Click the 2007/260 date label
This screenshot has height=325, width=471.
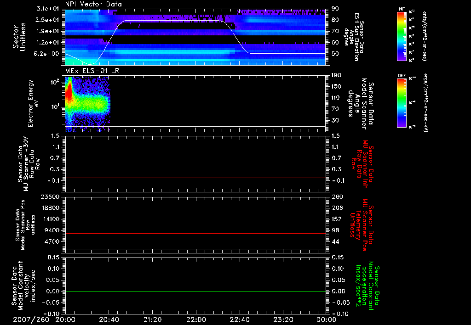31,319
